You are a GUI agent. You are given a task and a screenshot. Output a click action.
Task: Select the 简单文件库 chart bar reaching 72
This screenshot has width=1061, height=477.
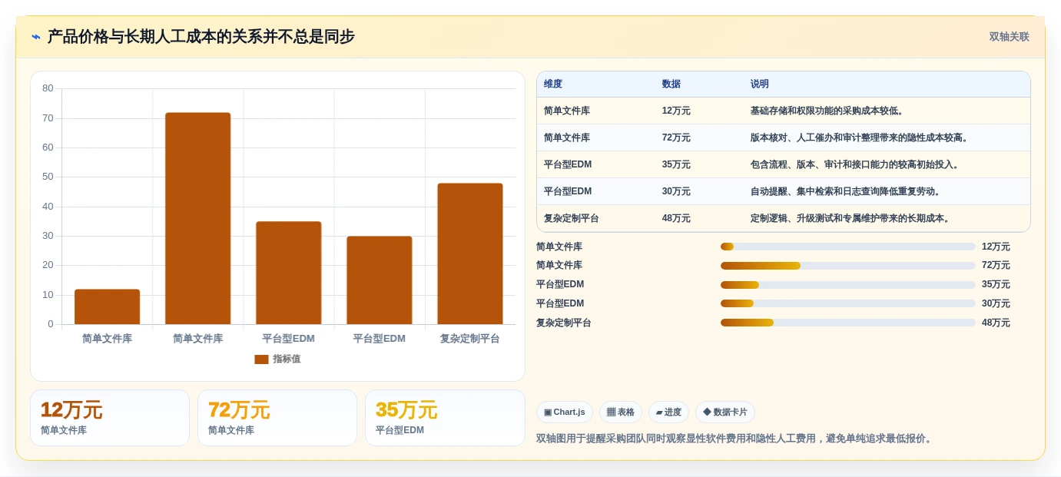[x=197, y=218]
